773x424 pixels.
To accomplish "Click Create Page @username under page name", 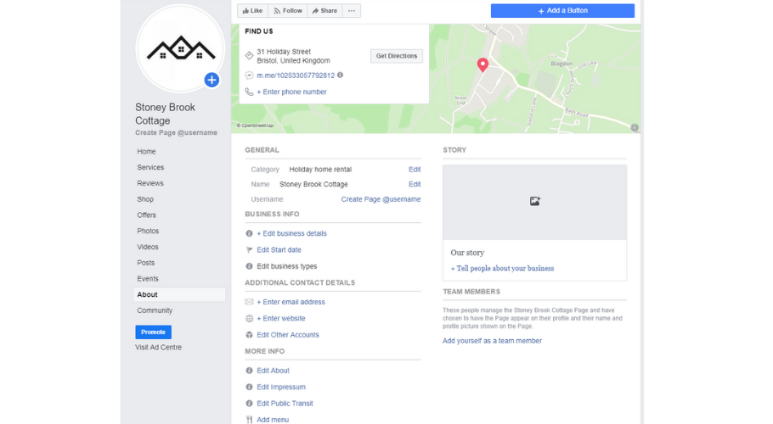I will 177,133.
